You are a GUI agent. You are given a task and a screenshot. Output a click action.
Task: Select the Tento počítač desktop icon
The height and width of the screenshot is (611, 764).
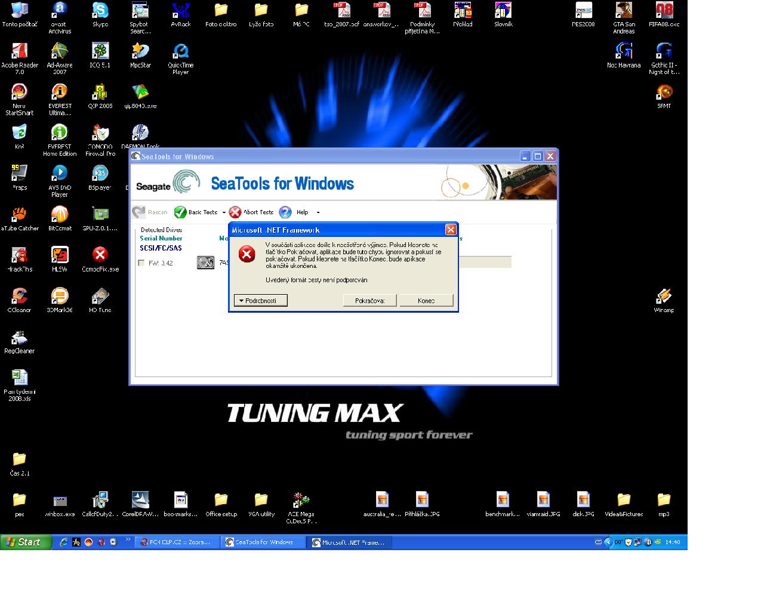tap(20, 15)
